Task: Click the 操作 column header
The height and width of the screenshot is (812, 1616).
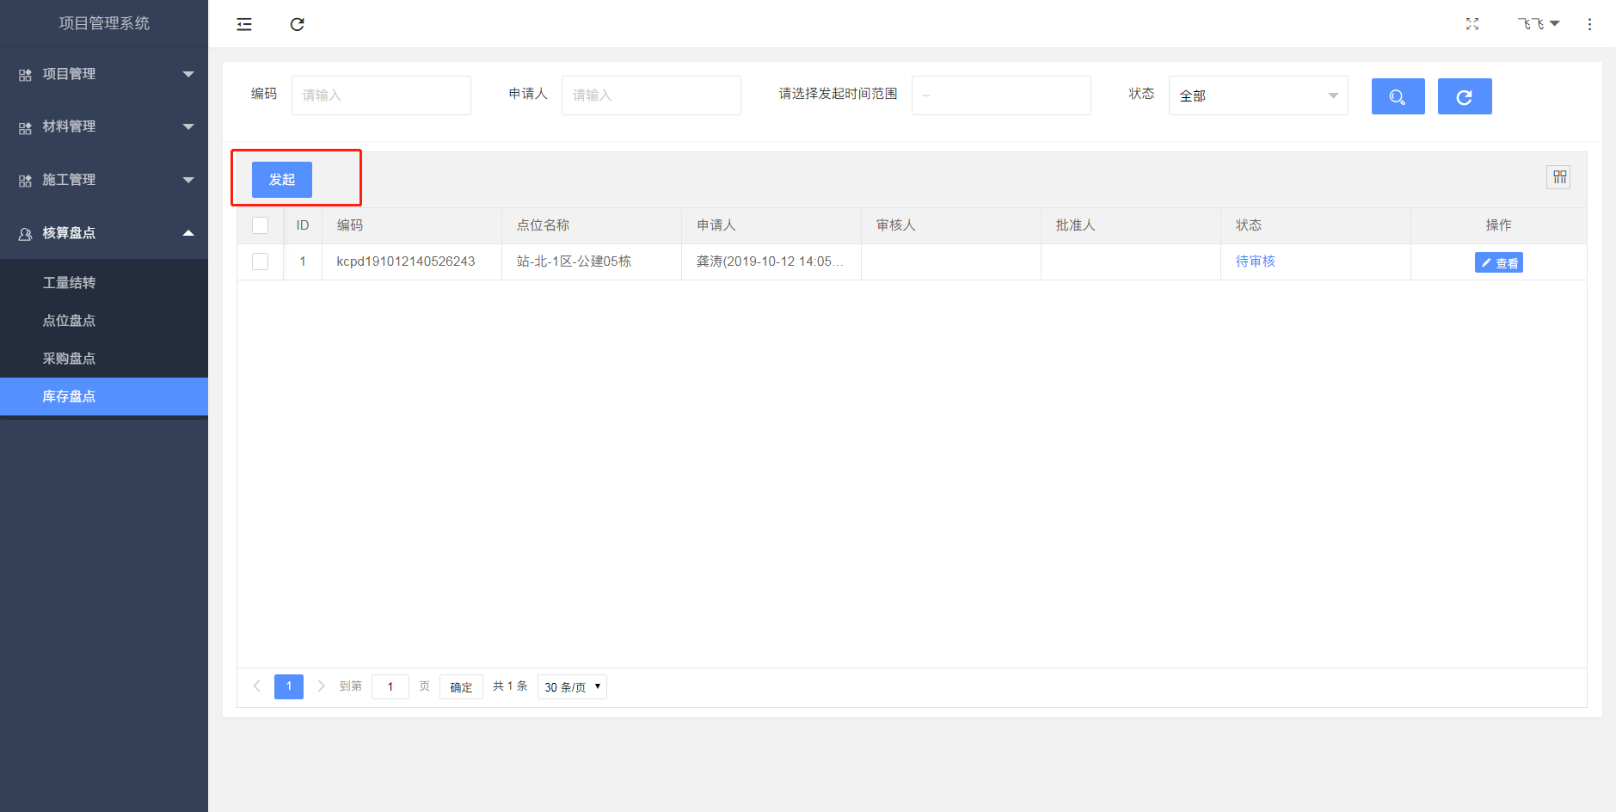Action: (x=1499, y=225)
